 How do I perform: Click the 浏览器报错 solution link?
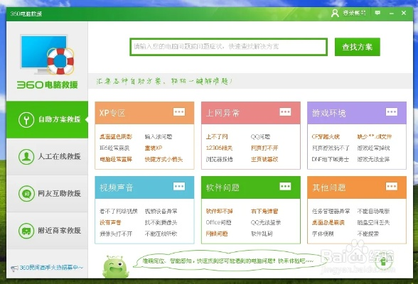pyautogui.click(x=219, y=160)
